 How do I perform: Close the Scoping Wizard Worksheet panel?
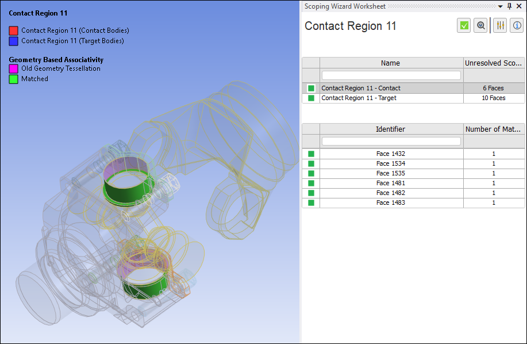click(x=520, y=6)
